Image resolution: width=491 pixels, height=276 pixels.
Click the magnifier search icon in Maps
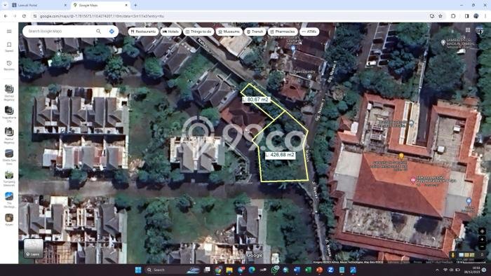click(98, 32)
